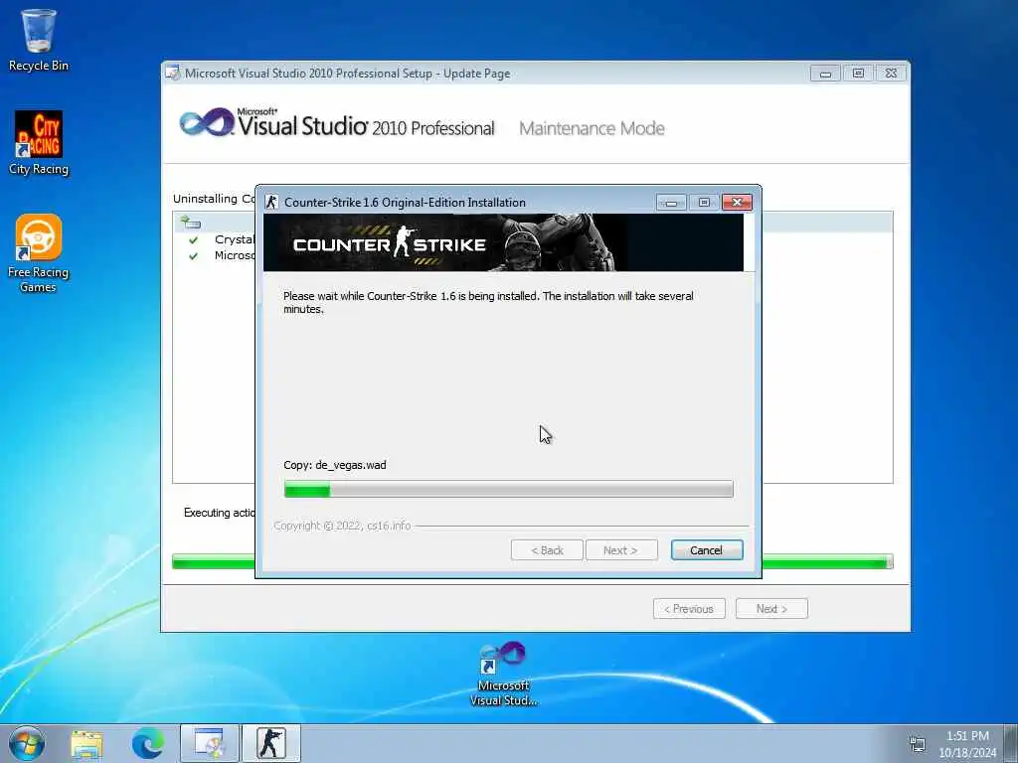Viewport: 1018px width, 763px height.
Task: Click the Counter-Strike installation progress bar
Action: [508, 489]
